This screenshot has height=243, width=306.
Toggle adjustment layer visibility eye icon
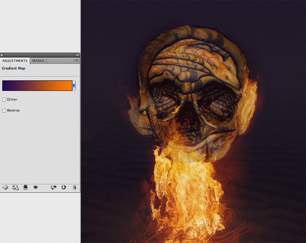coord(35,187)
